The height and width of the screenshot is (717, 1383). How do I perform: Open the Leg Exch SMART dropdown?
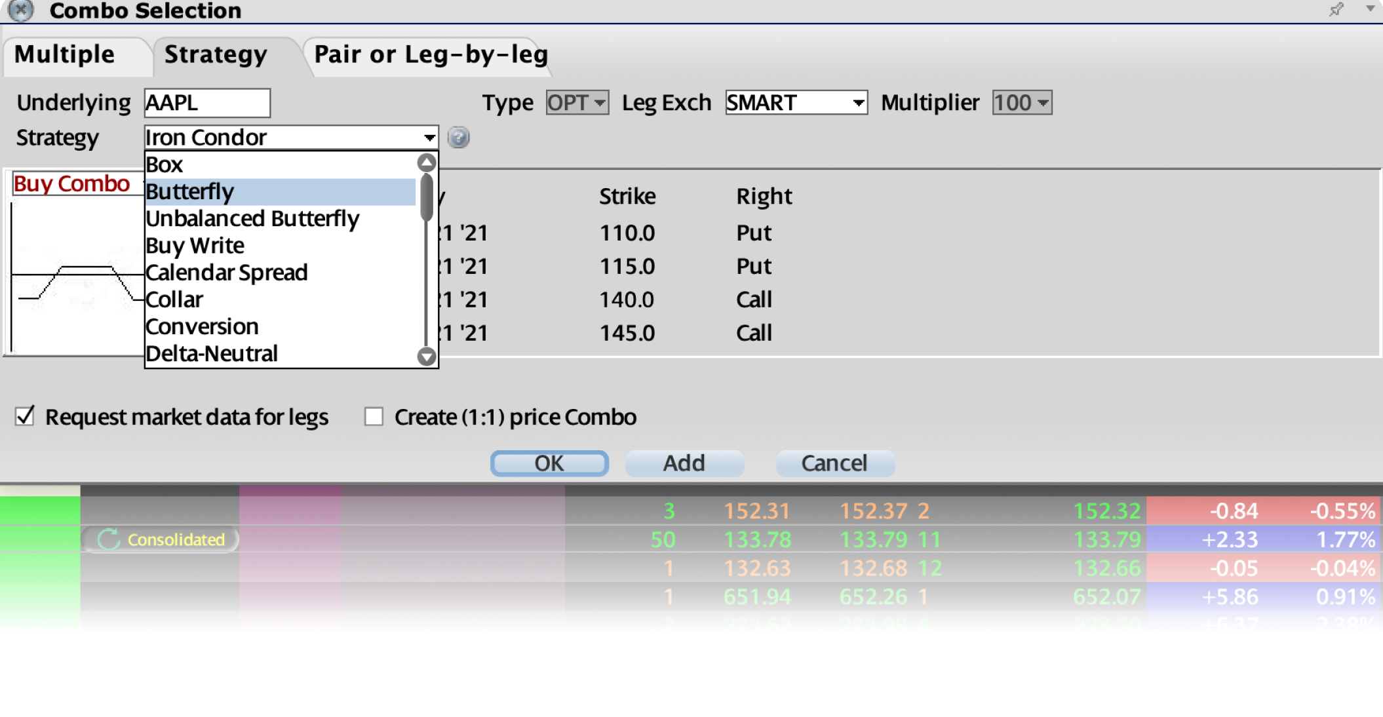(x=796, y=103)
